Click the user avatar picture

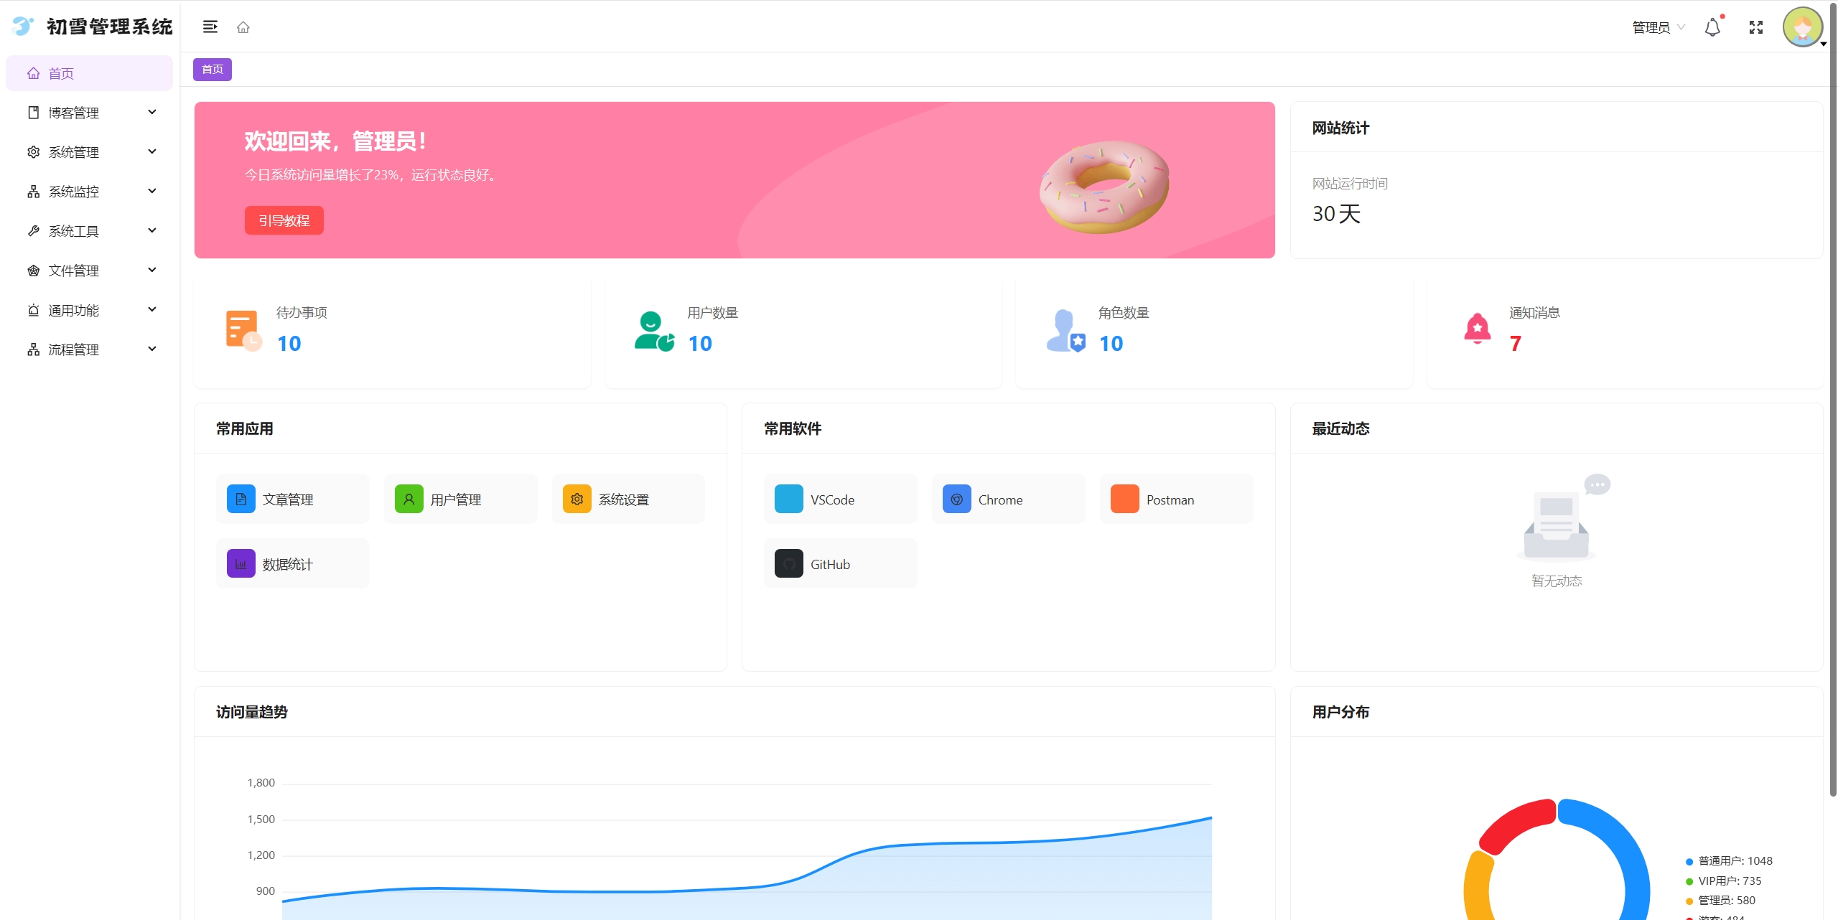1802,27
